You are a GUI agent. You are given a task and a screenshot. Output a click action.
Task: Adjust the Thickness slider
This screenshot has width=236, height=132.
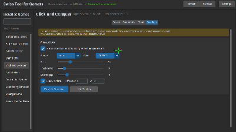pyautogui.click(x=81, y=68)
